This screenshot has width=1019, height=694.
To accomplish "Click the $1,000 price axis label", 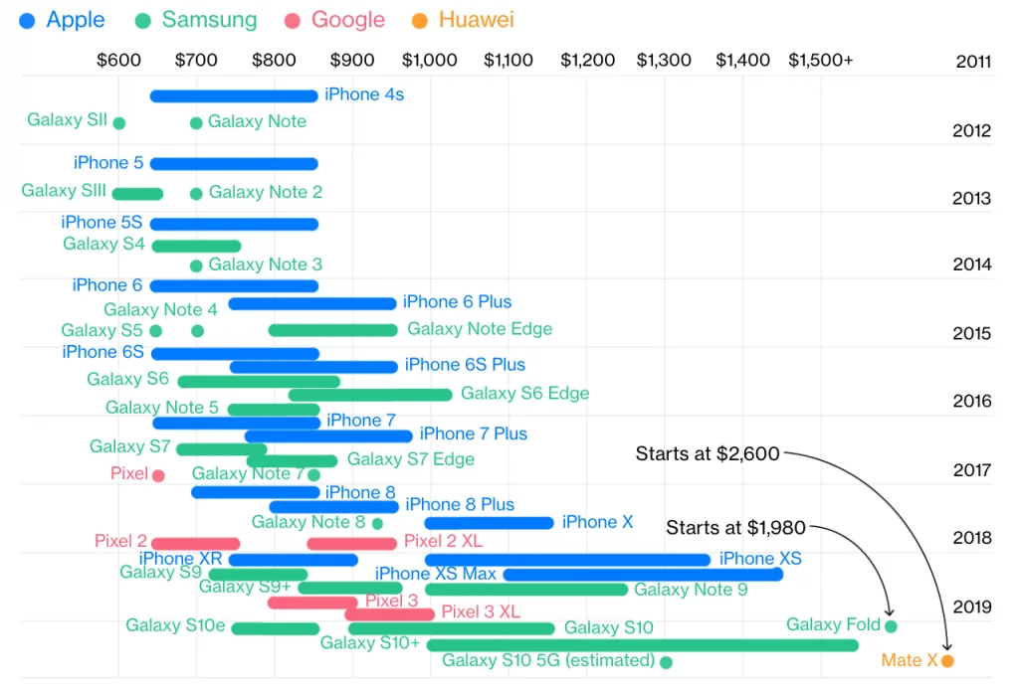I will (429, 60).
